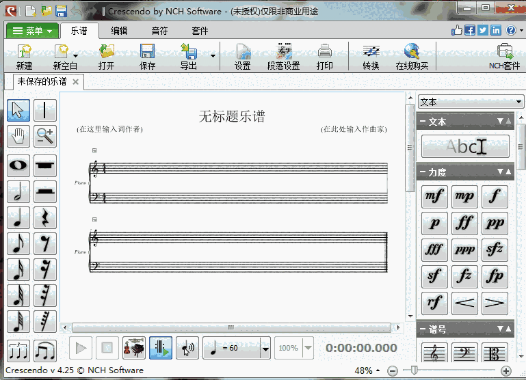This screenshot has height=380, width=526.
Task: Toggle the metronome playback button
Action: pos(161,348)
